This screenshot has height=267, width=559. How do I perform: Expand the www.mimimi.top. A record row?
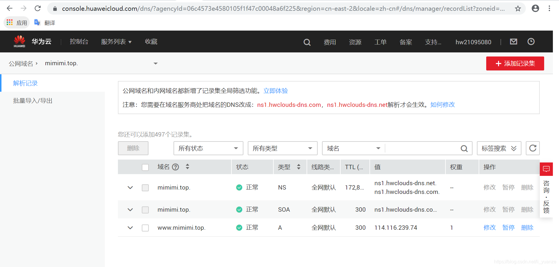point(130,228)
